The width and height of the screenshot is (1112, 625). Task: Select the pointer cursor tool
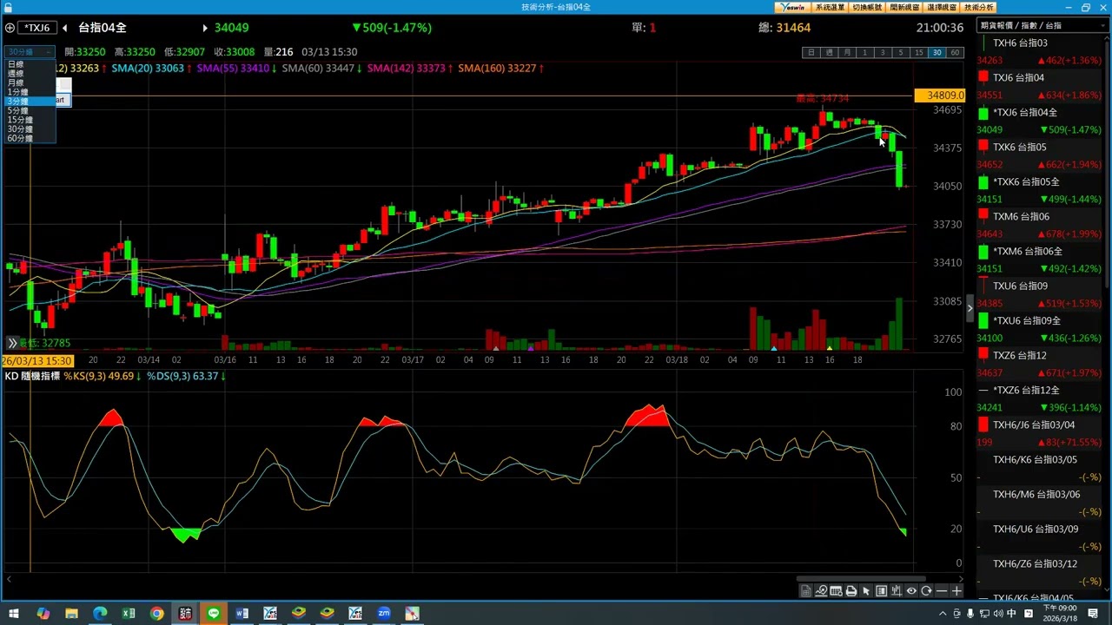866,591
